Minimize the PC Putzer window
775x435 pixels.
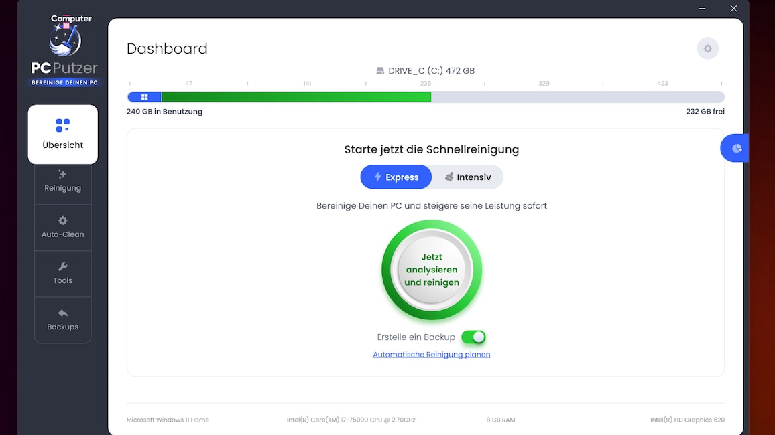(702, 9)
